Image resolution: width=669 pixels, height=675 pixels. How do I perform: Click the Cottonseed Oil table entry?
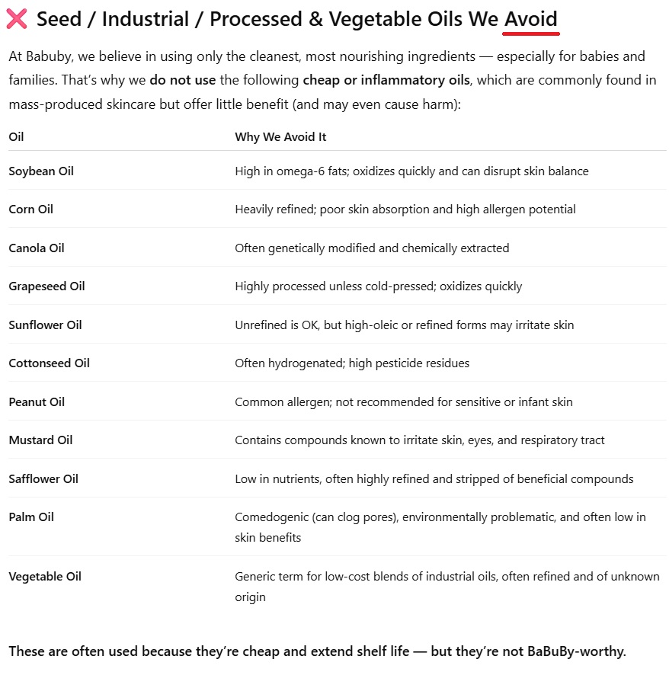pyautogui.click(x=49, y=363)
